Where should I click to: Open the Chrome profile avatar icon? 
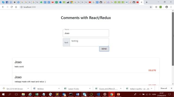point(167,7)
